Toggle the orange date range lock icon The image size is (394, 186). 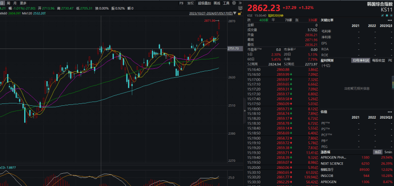click(x=240, y=13)
